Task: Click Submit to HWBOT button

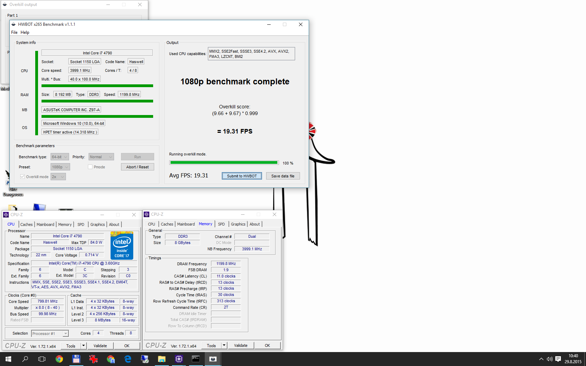Action: click(242, 176)
